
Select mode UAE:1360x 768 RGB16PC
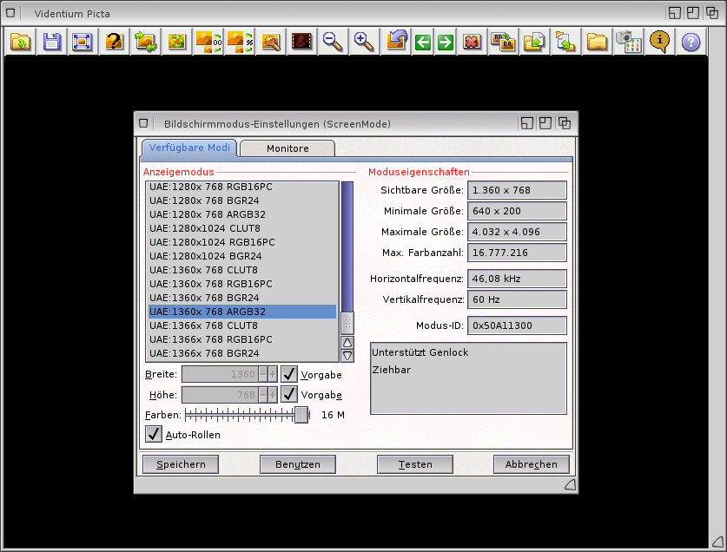[x=242, y=284]
